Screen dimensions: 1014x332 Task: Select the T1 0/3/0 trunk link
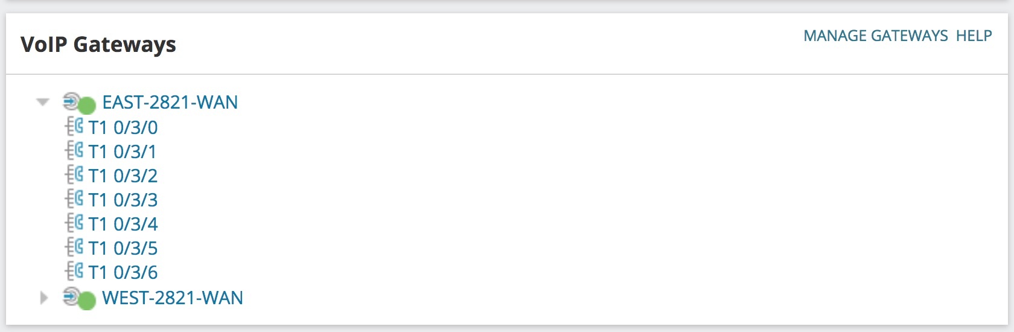(x=123, y=127)
